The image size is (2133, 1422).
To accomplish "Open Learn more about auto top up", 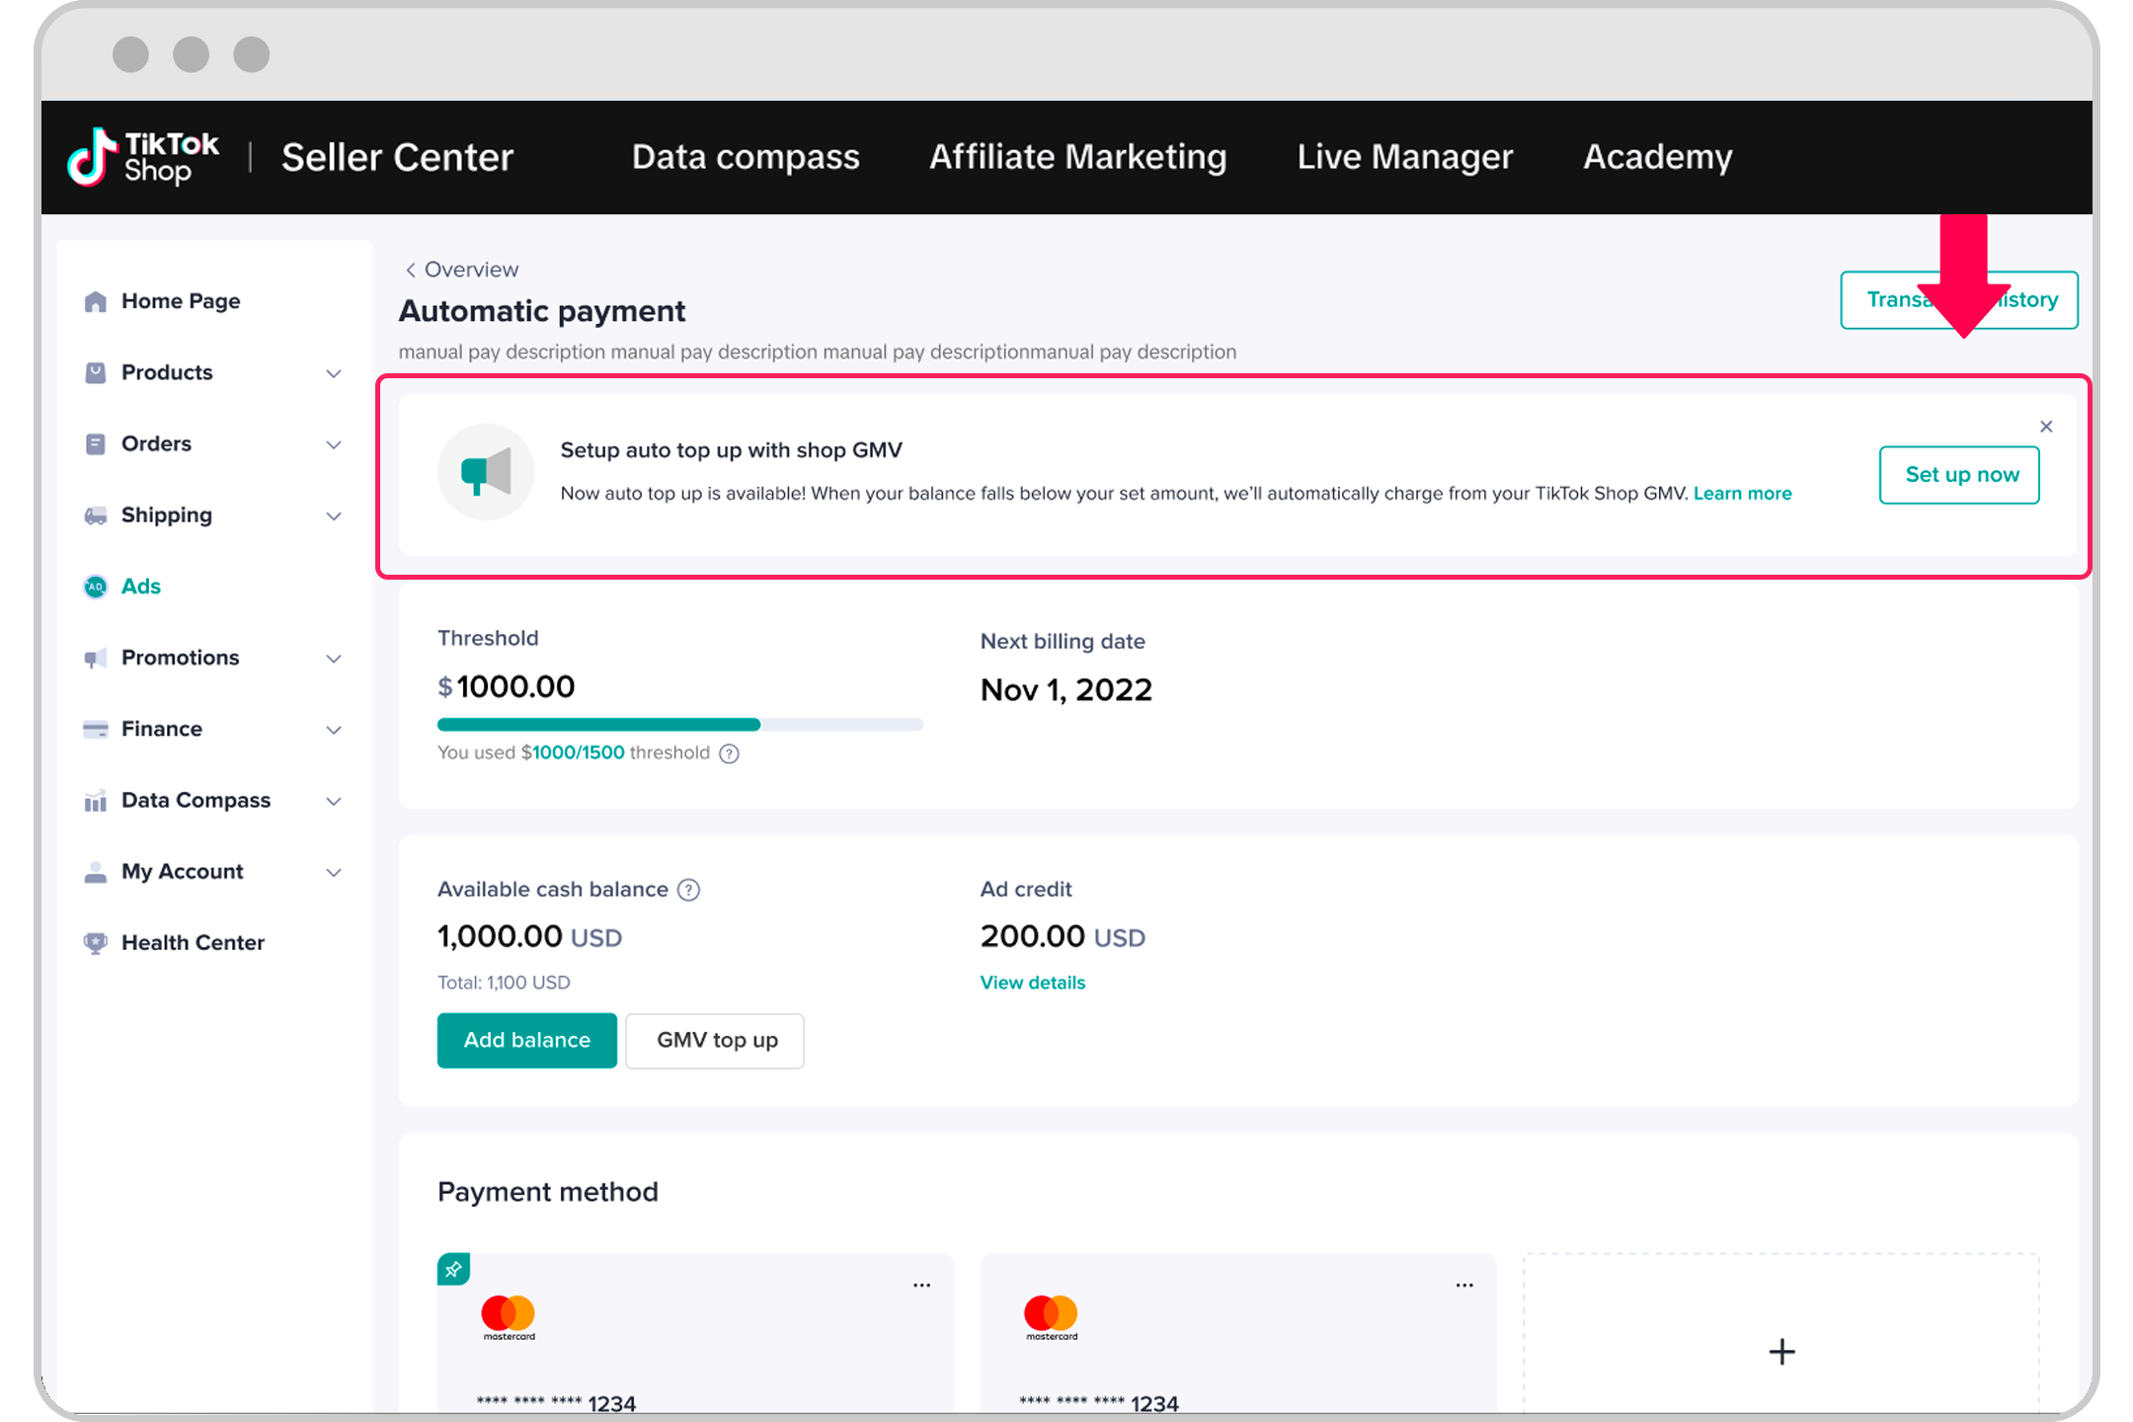I will pos(1742,493).
